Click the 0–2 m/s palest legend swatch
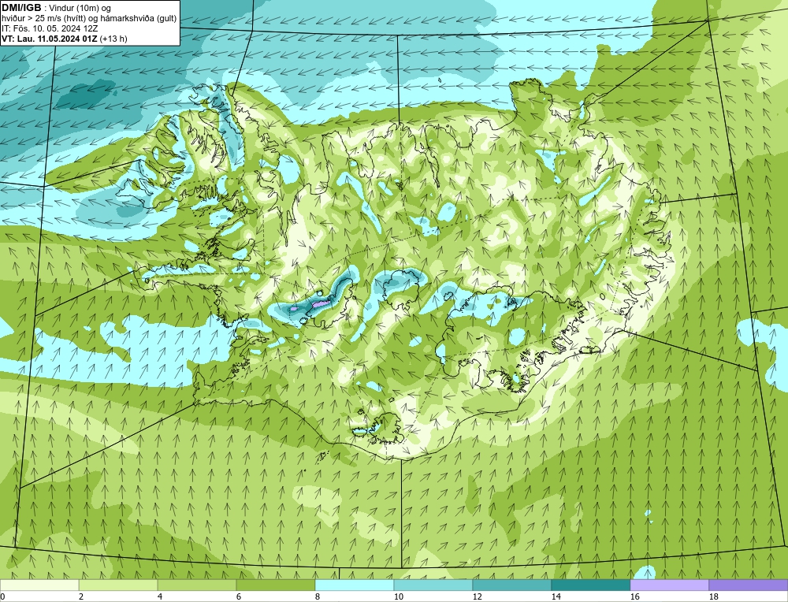The width and height of the screenshot is (788, 602). pos(39,585)
